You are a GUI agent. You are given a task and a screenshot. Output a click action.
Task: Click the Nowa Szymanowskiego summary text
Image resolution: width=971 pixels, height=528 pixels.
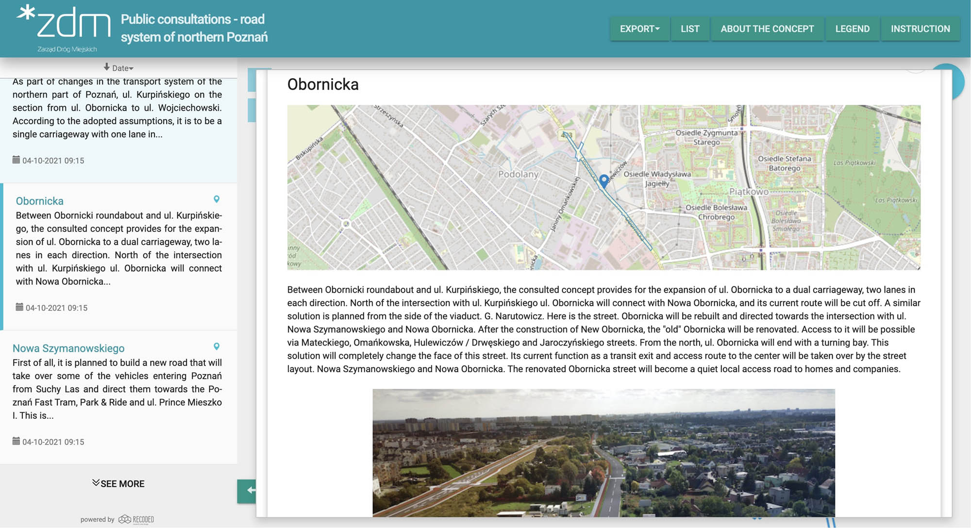coord(117,389)
